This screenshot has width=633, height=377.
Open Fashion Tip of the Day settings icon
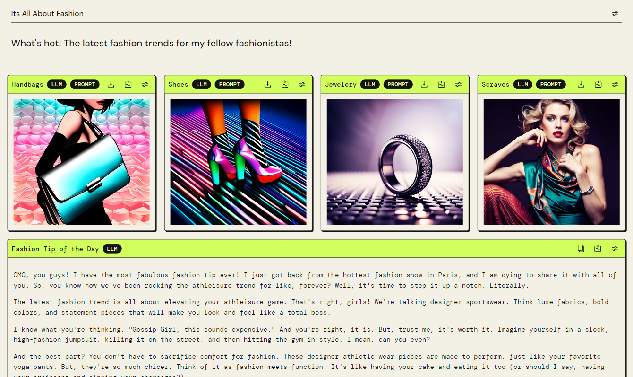pos(615,248)
